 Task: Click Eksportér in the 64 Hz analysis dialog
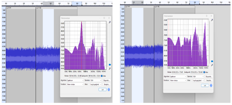pyautogui.click(x=209, y=77)
